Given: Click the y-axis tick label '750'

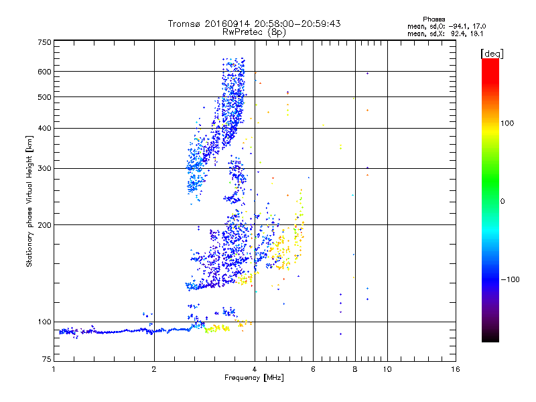Looking at the screenshot, I should pos(44,42).
